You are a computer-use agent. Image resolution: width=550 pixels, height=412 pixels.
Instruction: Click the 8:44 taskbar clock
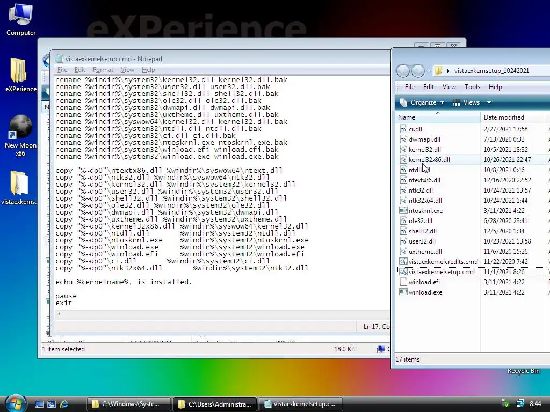pos(535,404)
